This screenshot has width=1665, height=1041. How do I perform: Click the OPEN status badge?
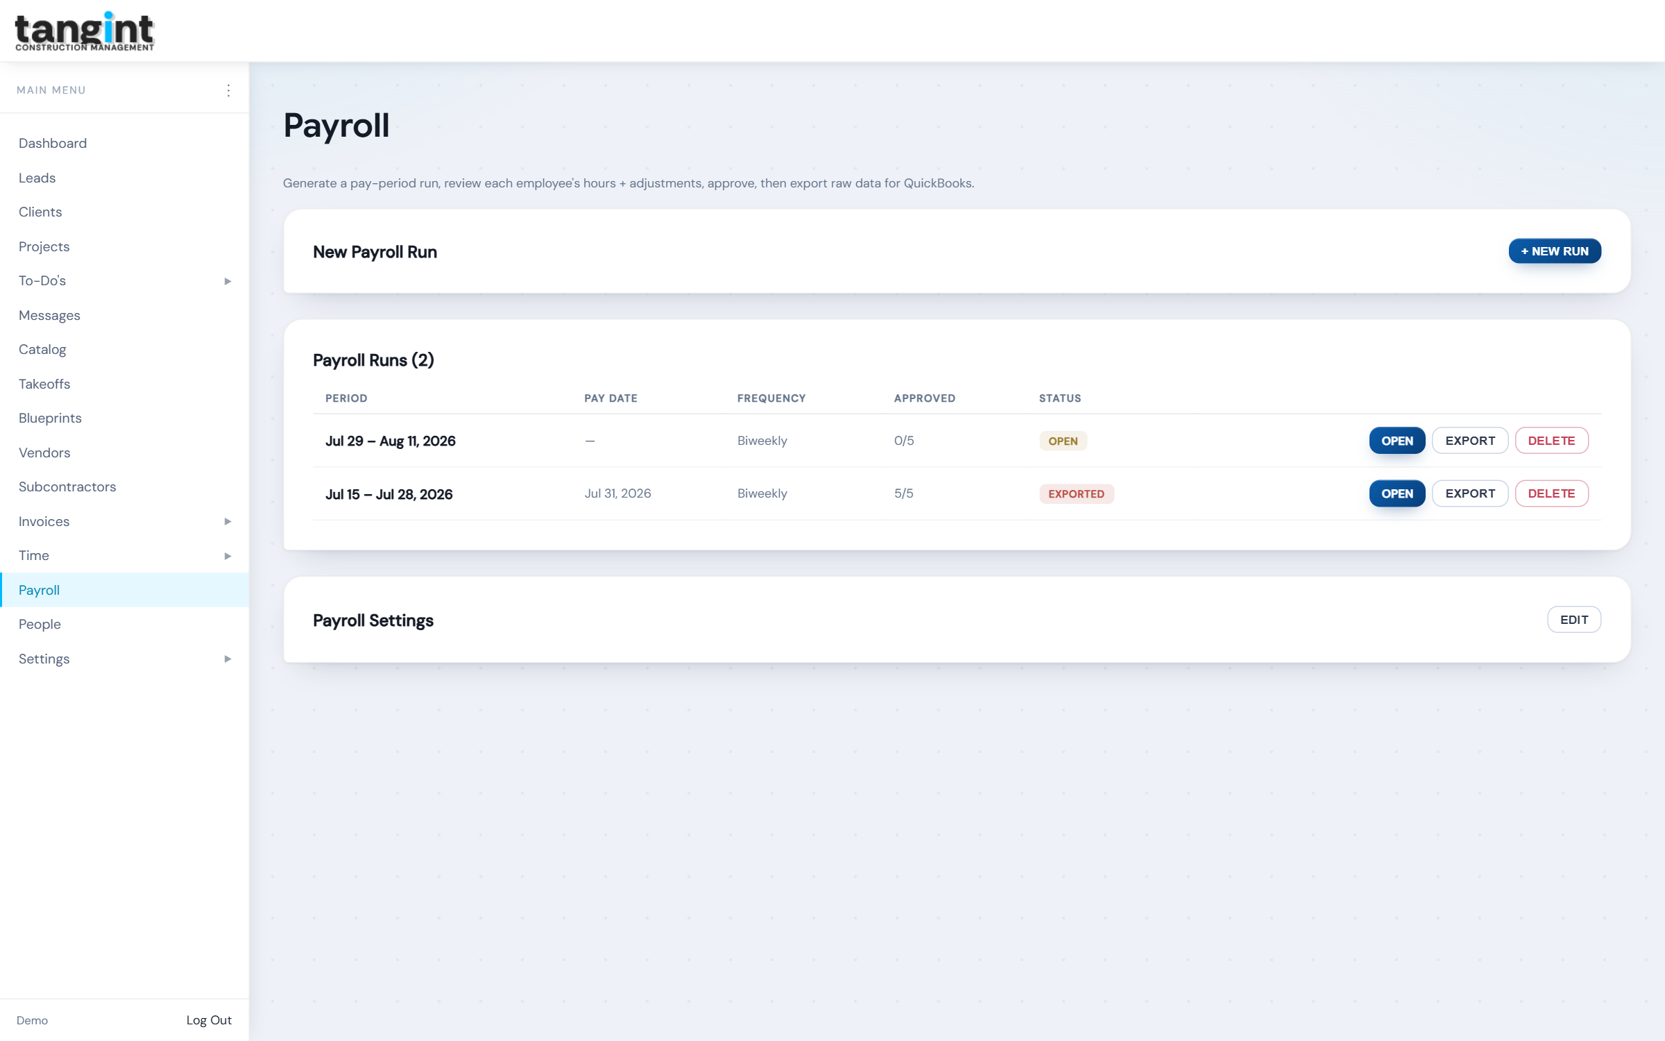[x=1063, y=441]
